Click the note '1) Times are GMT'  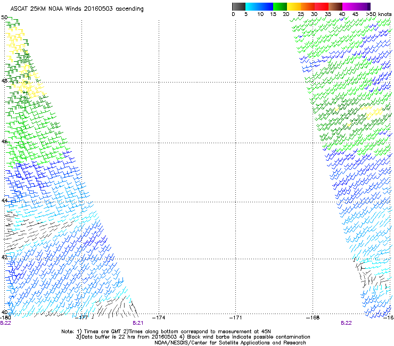100,332
